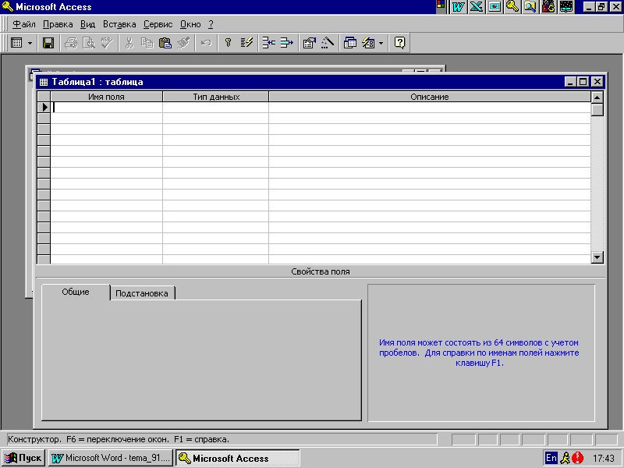Click the starry screen shortcut bar icon

[566, 7]
